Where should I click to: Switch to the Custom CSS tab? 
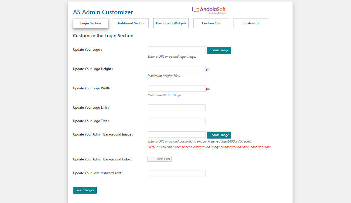coord(211,23)
